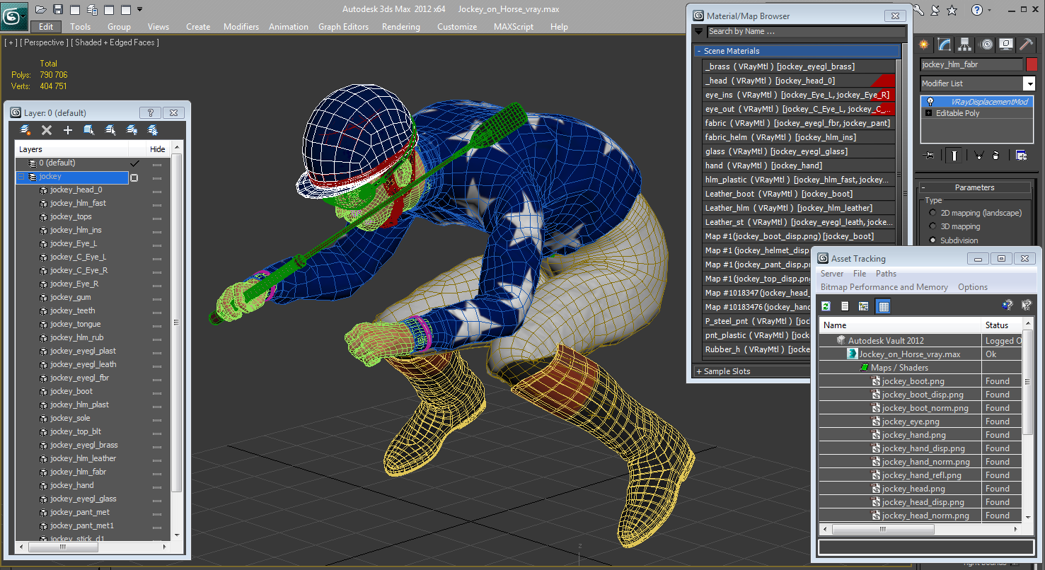Click Status Log icon in Asset Tracking
The width and height of the screenshot is (1045, 570).
click(x=845, y=306)
